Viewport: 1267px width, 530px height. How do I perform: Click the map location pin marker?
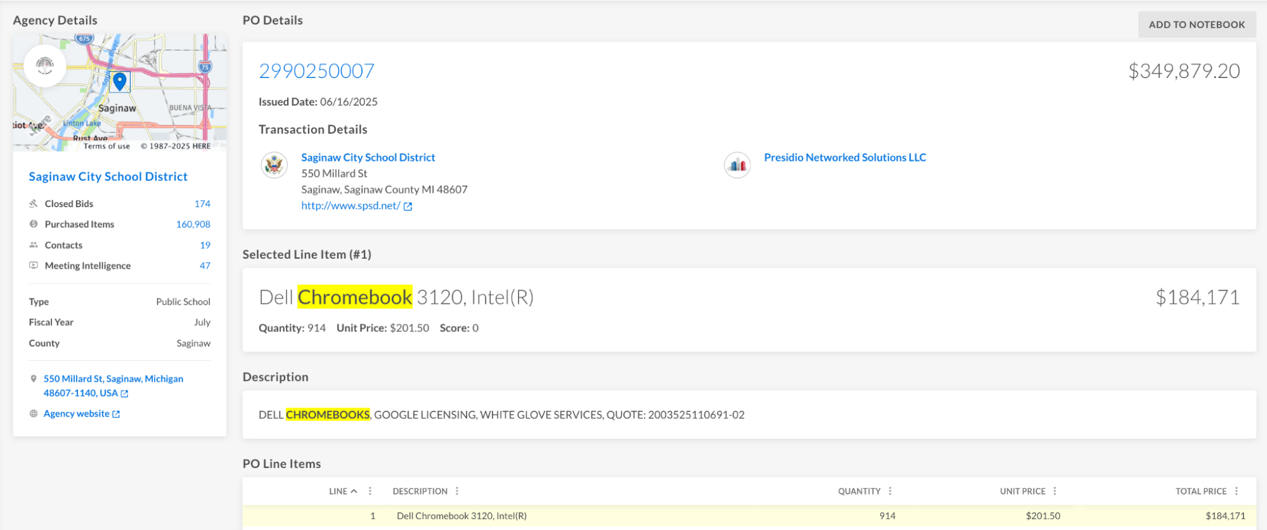(x=120, y=81)
